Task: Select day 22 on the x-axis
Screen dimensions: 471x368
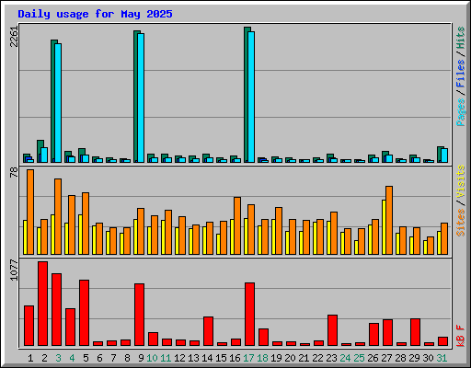Action: [317, 358]
